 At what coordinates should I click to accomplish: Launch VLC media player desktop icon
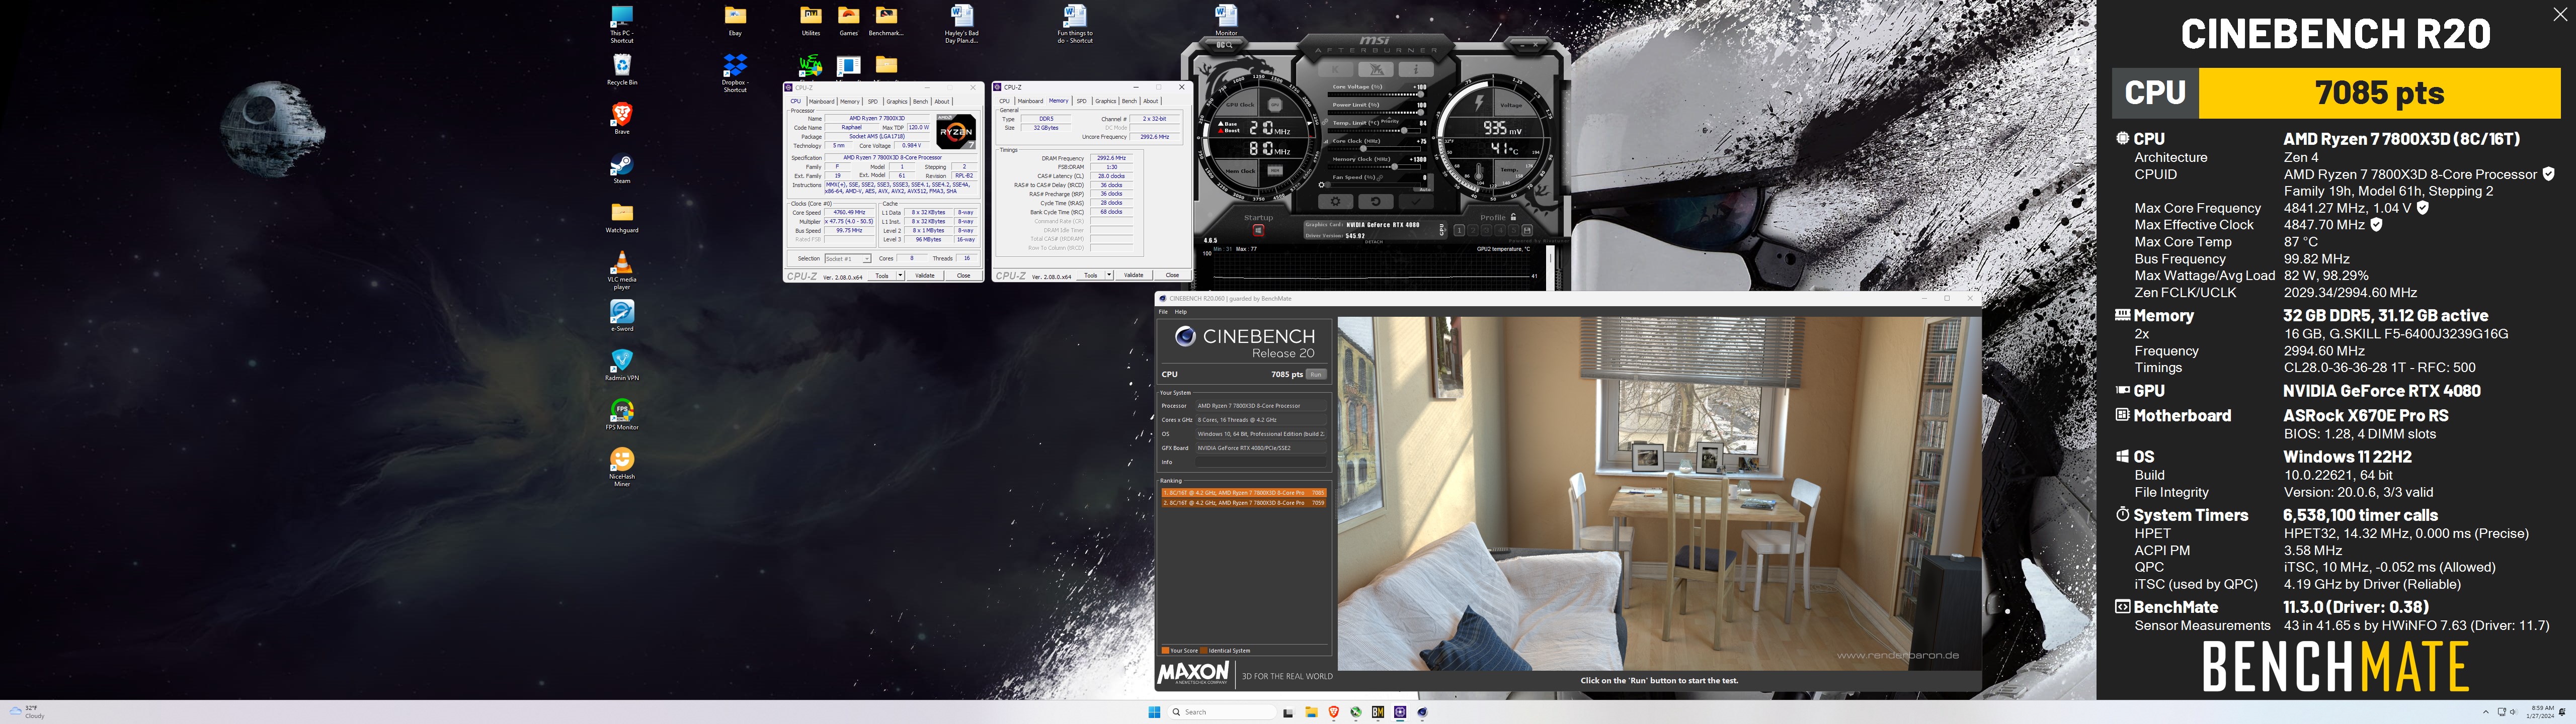click(622, 270)
